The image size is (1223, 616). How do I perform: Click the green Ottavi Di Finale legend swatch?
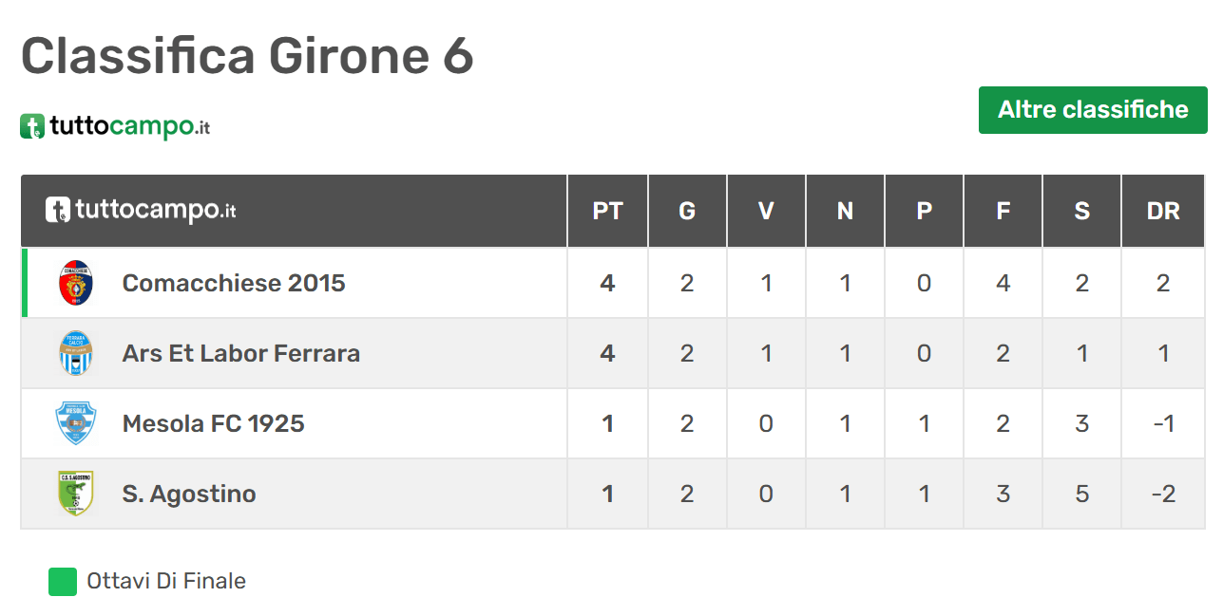(x=63, y=582)
